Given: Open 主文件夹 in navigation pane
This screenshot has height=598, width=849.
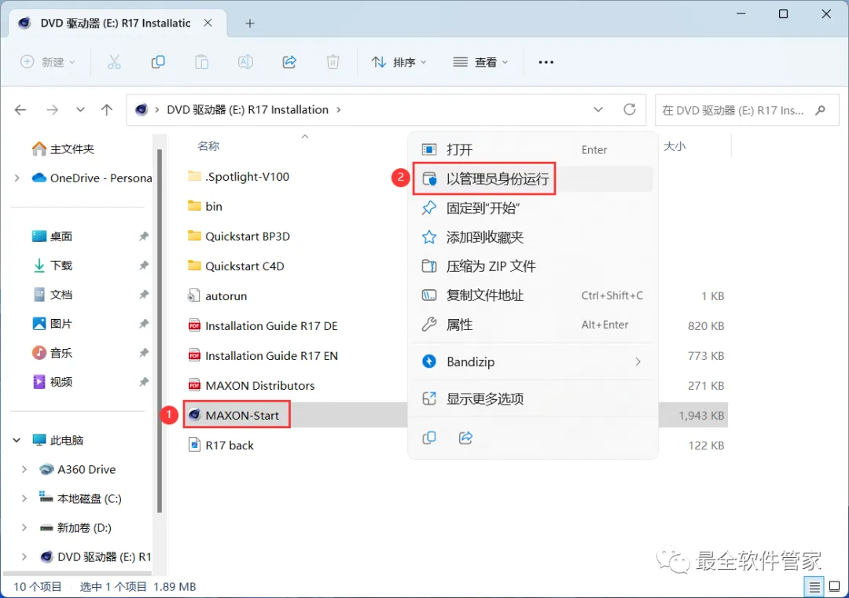Looking at the screenshot, I should point(64,149).
